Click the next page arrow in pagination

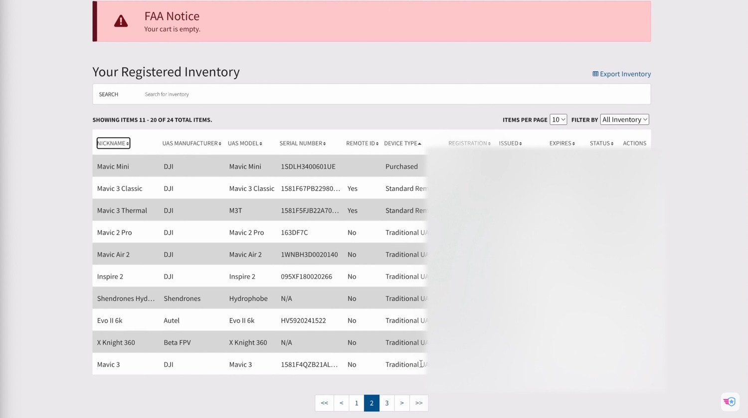click(x=402, y=403)
